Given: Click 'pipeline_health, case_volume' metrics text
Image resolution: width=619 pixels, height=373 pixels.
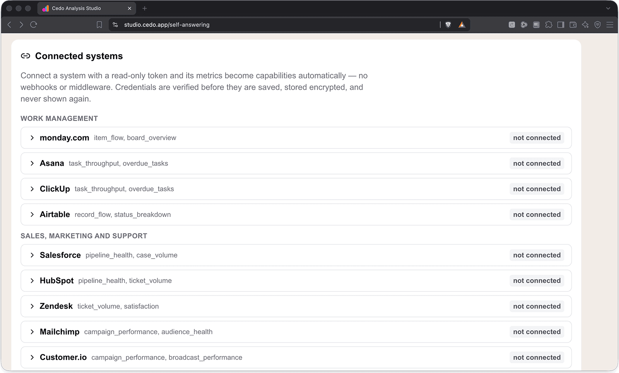Looking at the screenshot, I should (132, 255).
